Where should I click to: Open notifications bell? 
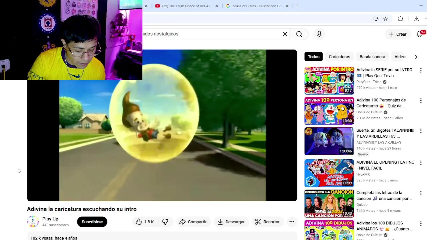[420, 34]
